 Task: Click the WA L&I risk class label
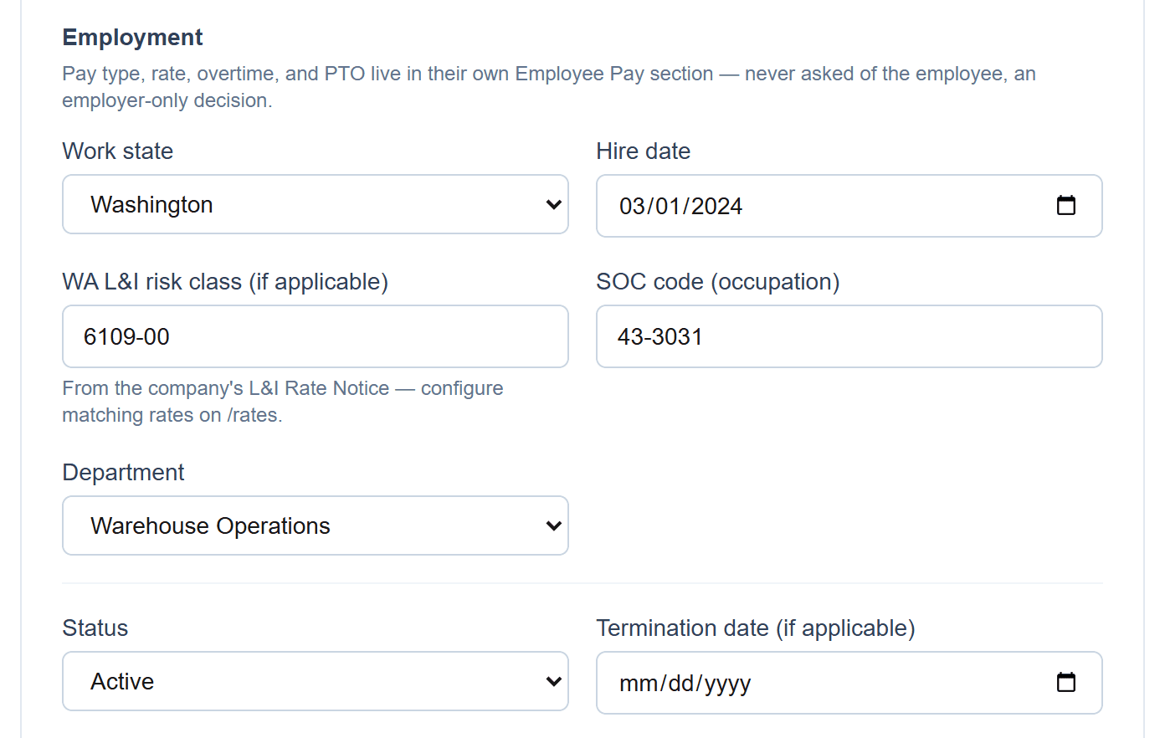tap(225, 282)
